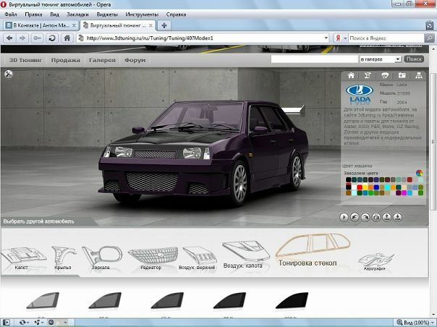Click the home icon in the car info panel
Viewport: 437px width, 327px height.
click(x=351, y=75)
